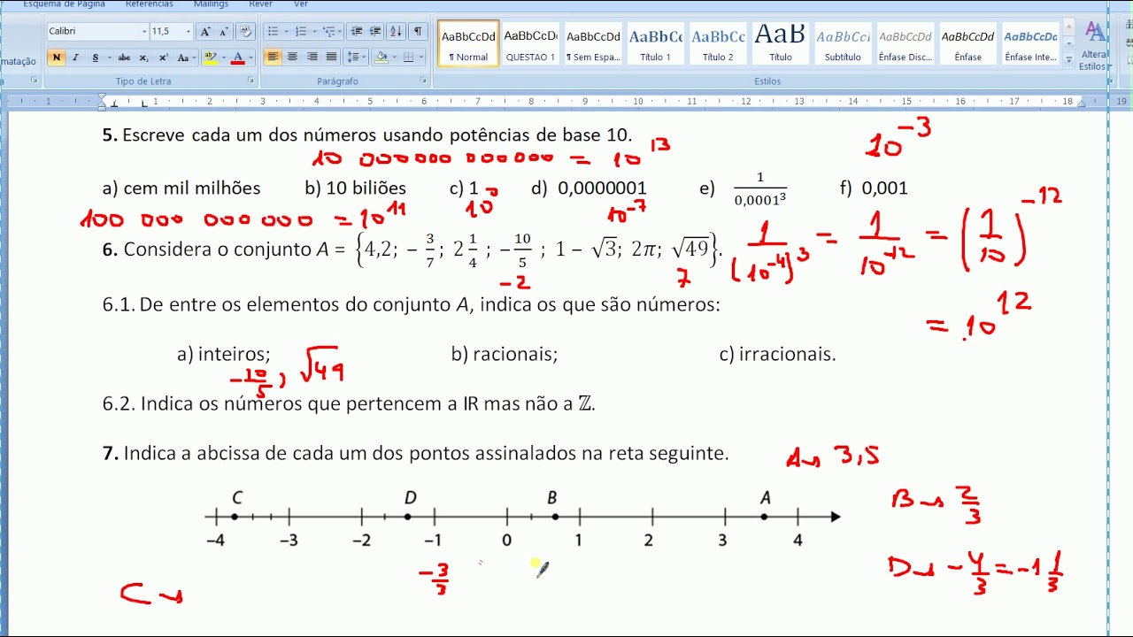The width and height of the screenshot is (1133, 637).
Task: Click the line spacing icon
Action: pos(355,58)
